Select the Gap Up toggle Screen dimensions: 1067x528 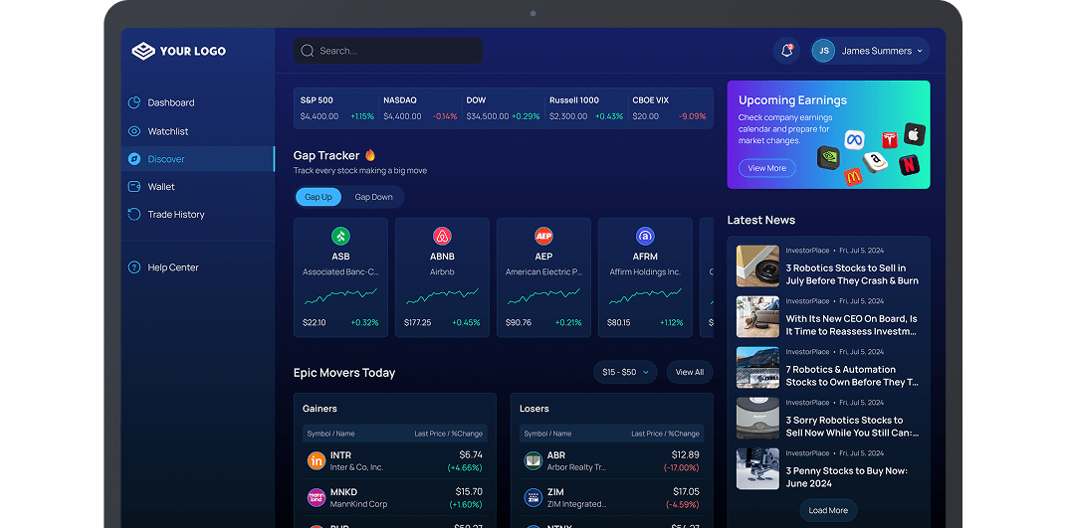319,197
